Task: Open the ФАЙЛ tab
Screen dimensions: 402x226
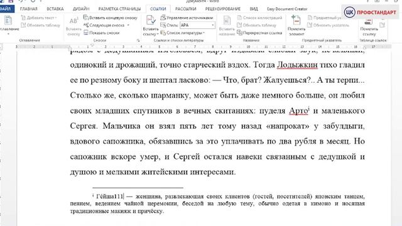Action: point(6,9)
